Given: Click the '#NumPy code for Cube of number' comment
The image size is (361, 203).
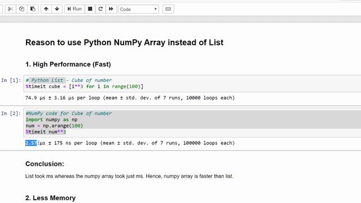Looking at the screenshot, I should (69, 113).
